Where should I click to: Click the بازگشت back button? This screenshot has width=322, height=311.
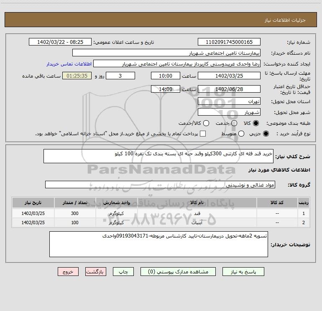96,272
